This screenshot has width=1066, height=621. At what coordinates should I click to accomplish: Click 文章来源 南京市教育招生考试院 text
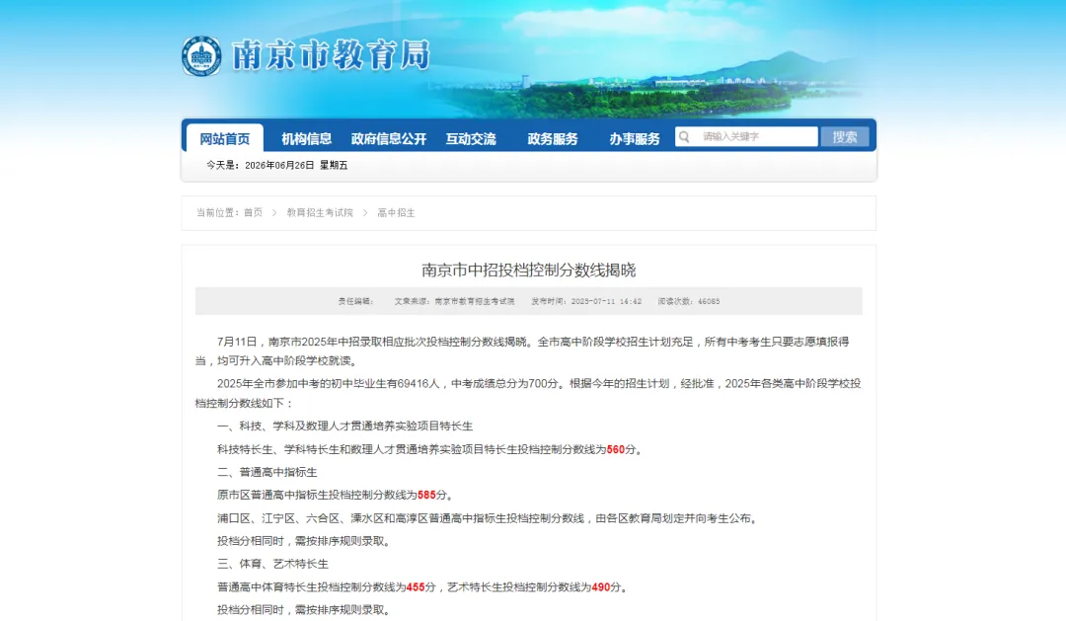point(454,301)
